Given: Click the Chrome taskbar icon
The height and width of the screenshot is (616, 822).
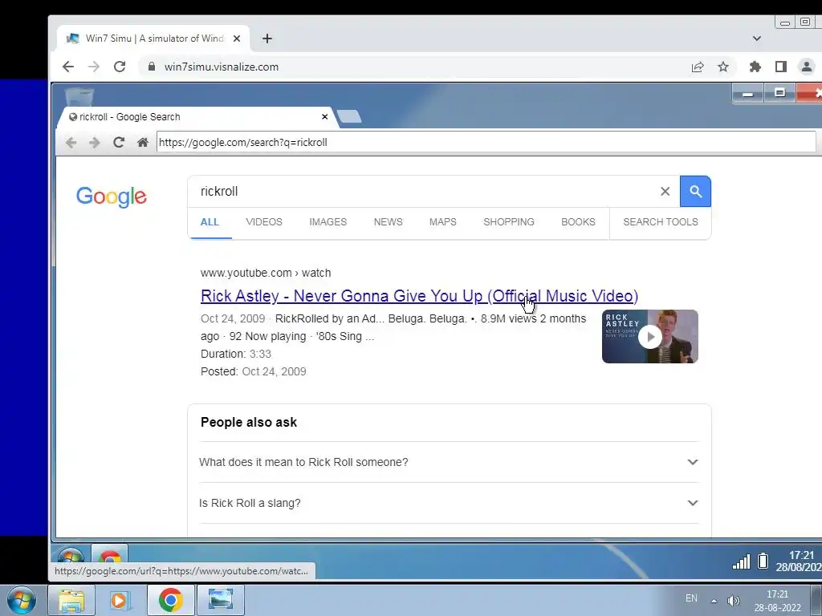Looking at the screenshot, I should pos(170,600).
